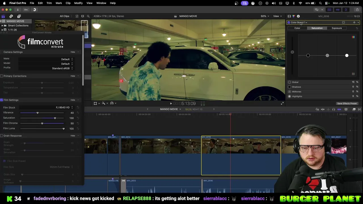363x204 pixels.
Task: Open the Mark menu
Action: click(59, 3)
